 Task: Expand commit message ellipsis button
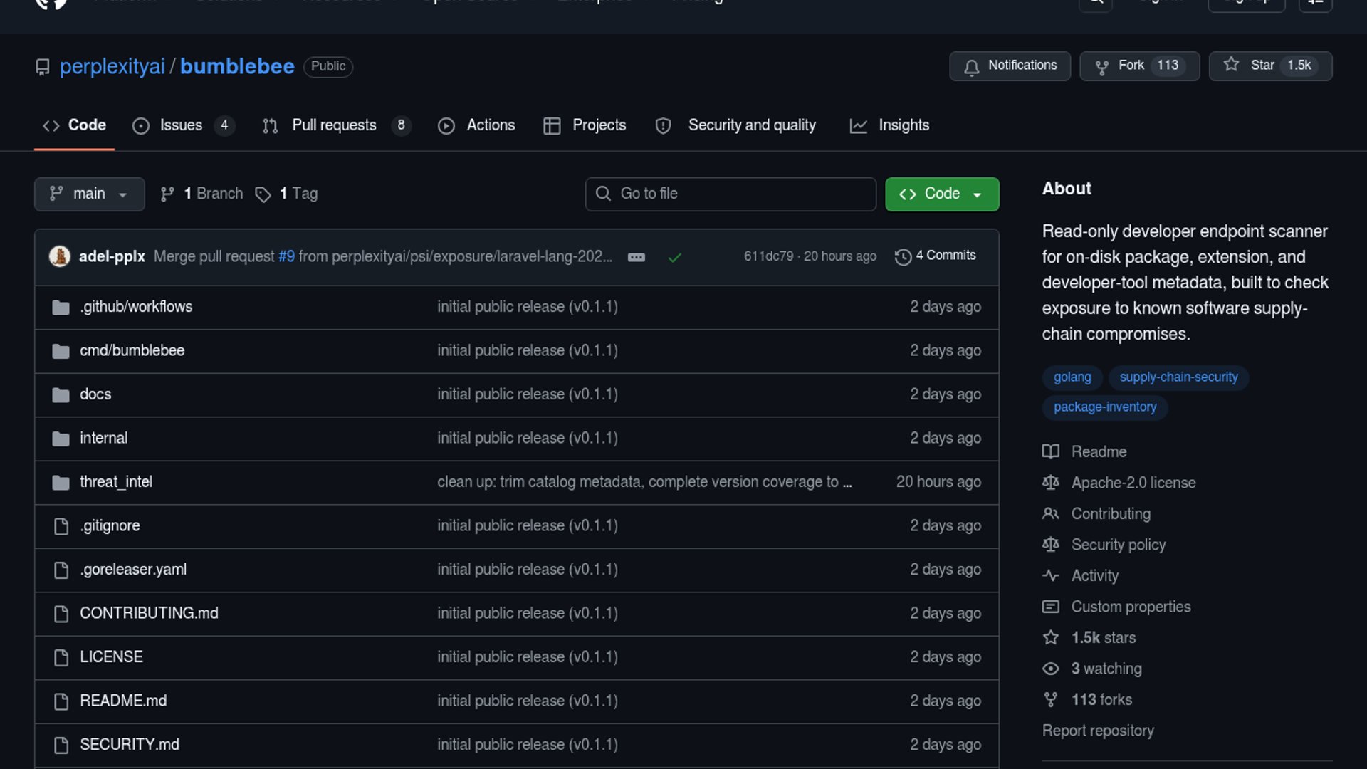pos(637,257)
